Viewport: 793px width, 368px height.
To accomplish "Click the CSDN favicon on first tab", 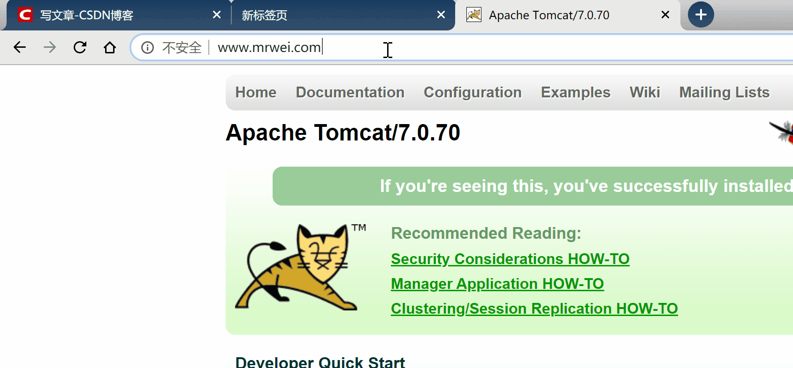I will (25, 15).
